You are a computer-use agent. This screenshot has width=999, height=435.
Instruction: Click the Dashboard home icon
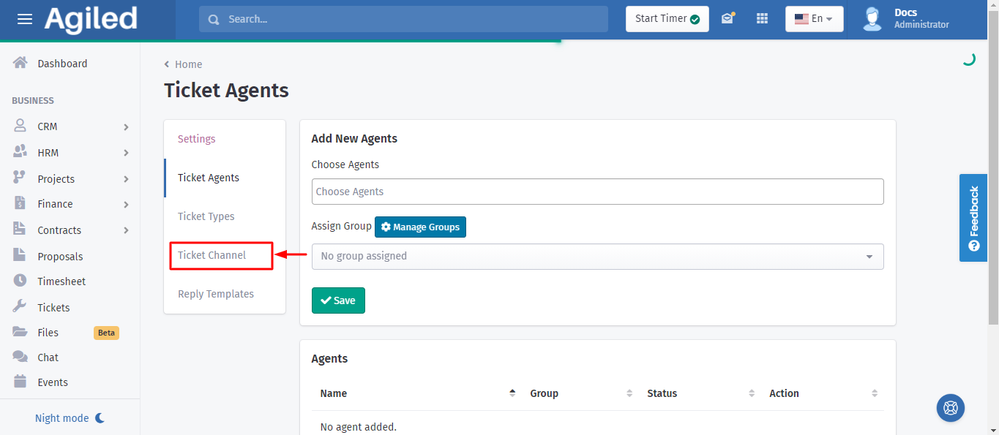click(x=20, y=64)
